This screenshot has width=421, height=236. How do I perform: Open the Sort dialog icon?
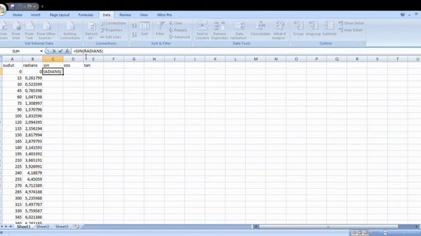pyautogui.click(x=145, y=29)
